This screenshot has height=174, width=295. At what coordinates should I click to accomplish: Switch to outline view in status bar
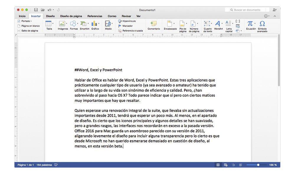[x=233, y=165]
